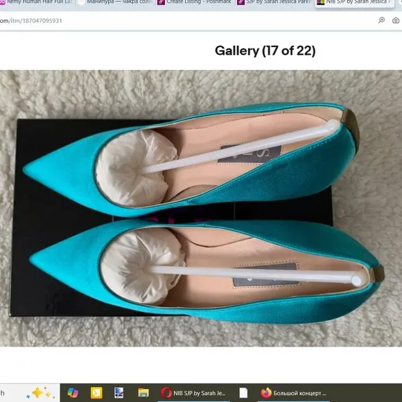The height and width of the screenshot is (402, 402).
Task: Open File Explorer from the taskbar
Action: pos(143,393)
